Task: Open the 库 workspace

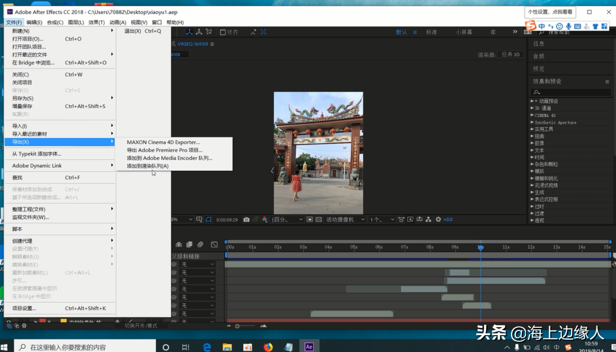Action: point(493,32)
